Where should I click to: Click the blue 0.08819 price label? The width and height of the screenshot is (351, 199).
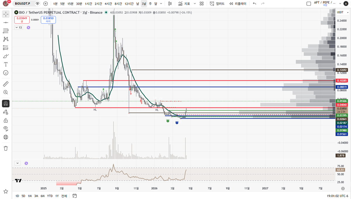pos(341,87)
